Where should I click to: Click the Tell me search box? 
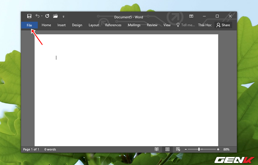(185, 25)
